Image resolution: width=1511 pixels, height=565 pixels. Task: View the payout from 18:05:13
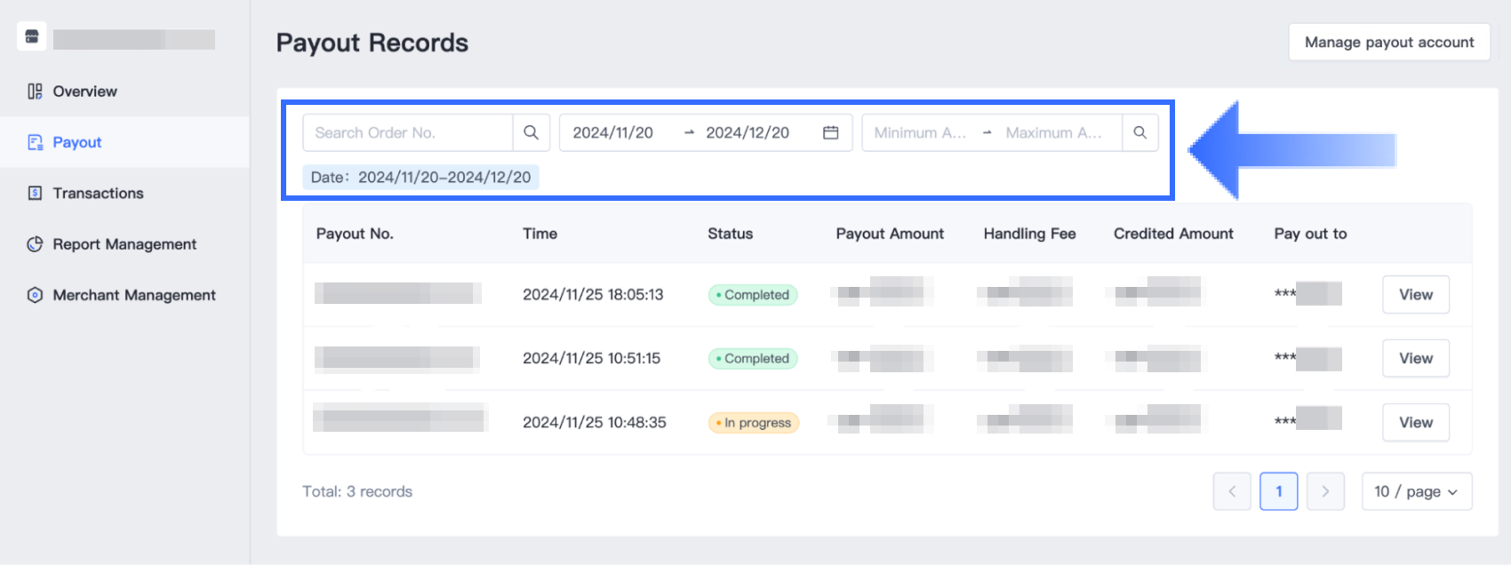(x=1415, y=294)
